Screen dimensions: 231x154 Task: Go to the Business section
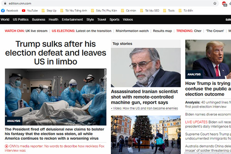[x=38, y=20]
